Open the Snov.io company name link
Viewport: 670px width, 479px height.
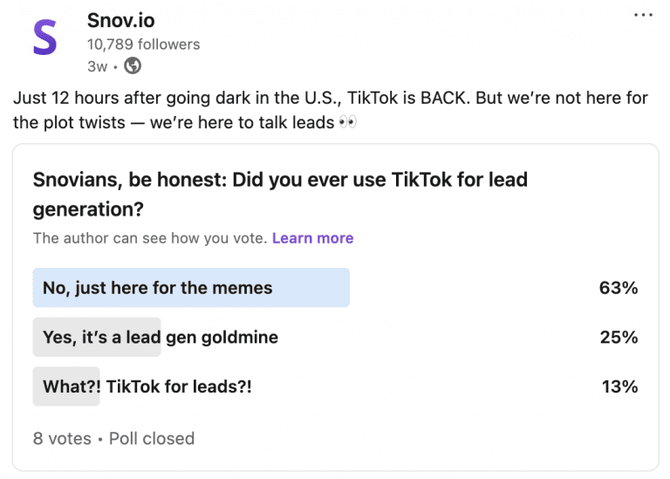(x=120, y=20)
